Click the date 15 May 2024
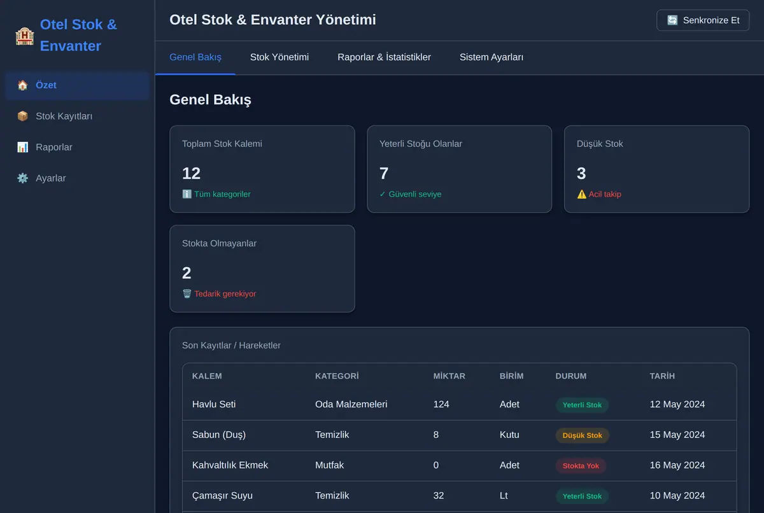This screenshot has height=513, width=764. [677, 435]
